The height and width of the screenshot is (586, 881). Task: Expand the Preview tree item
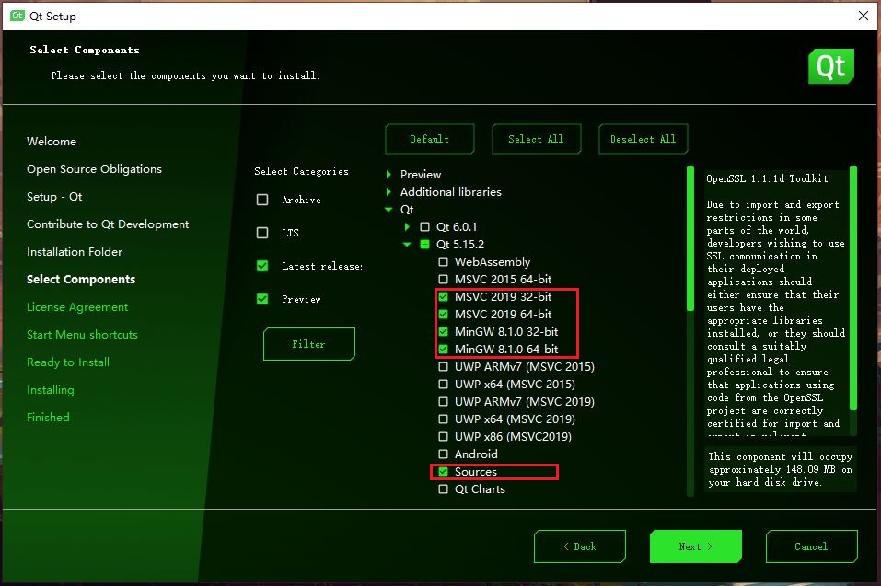coord(387,174)
